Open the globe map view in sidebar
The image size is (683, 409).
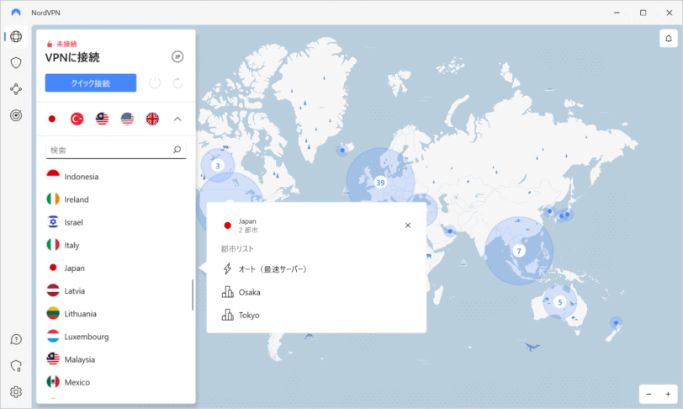(16, 37)
